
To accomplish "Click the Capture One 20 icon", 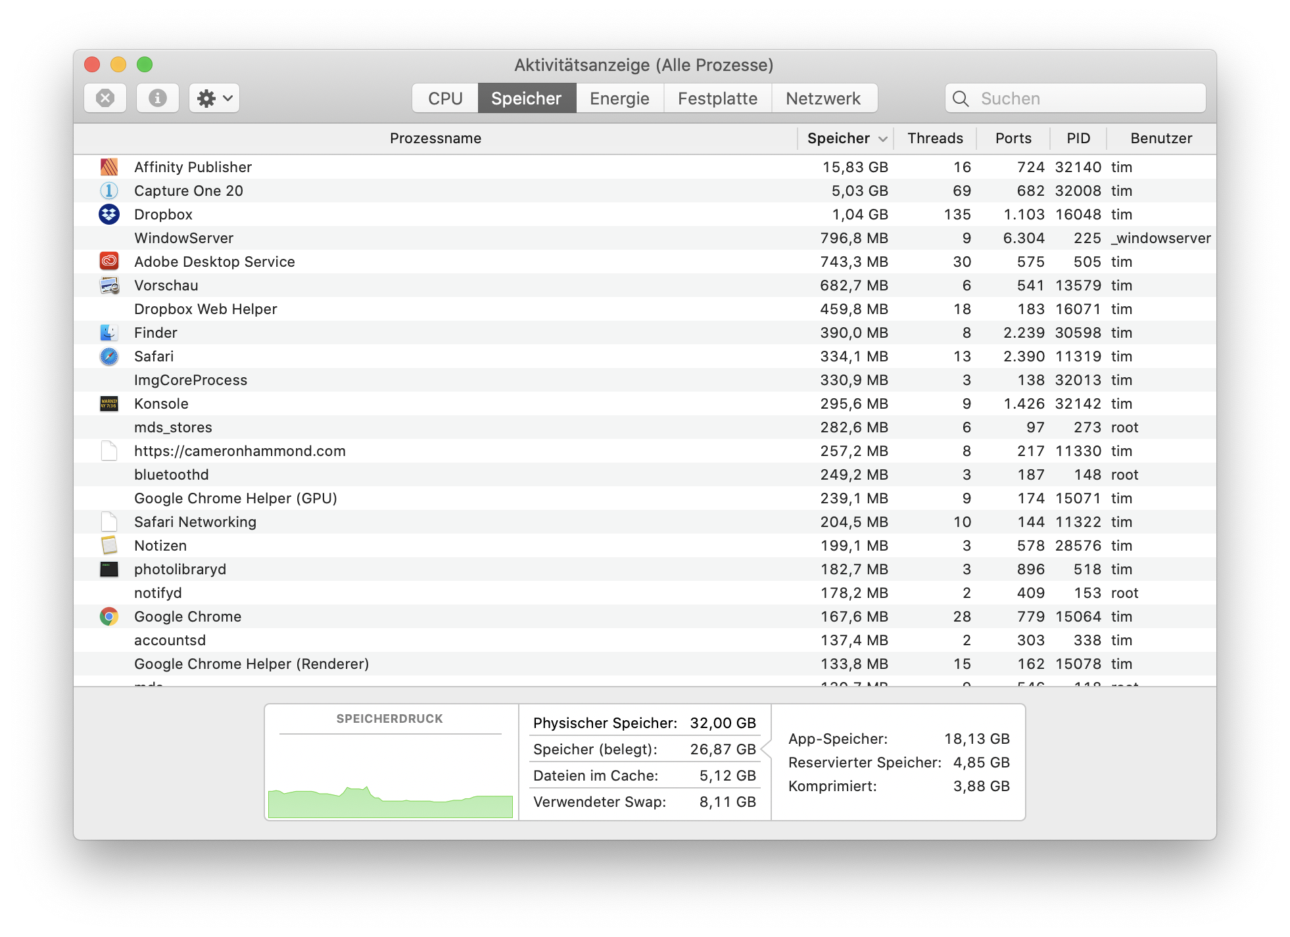I will (109, 191).
